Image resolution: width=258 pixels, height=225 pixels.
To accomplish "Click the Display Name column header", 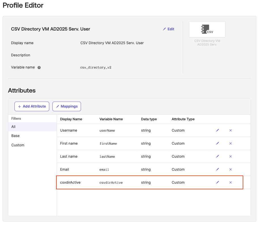I will [x=71, y=119].
